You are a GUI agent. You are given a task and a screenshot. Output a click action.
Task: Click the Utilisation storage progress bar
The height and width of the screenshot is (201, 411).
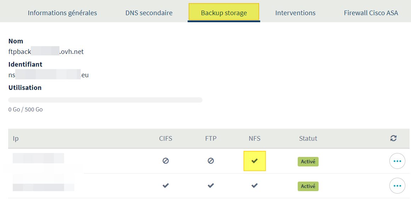(x=105, y=100)
